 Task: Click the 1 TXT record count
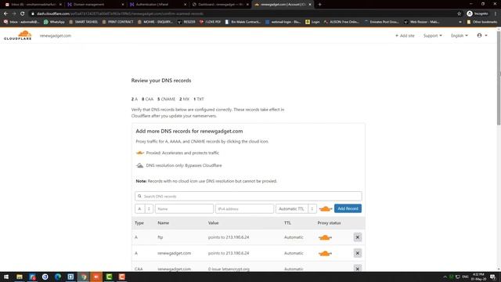198,99
